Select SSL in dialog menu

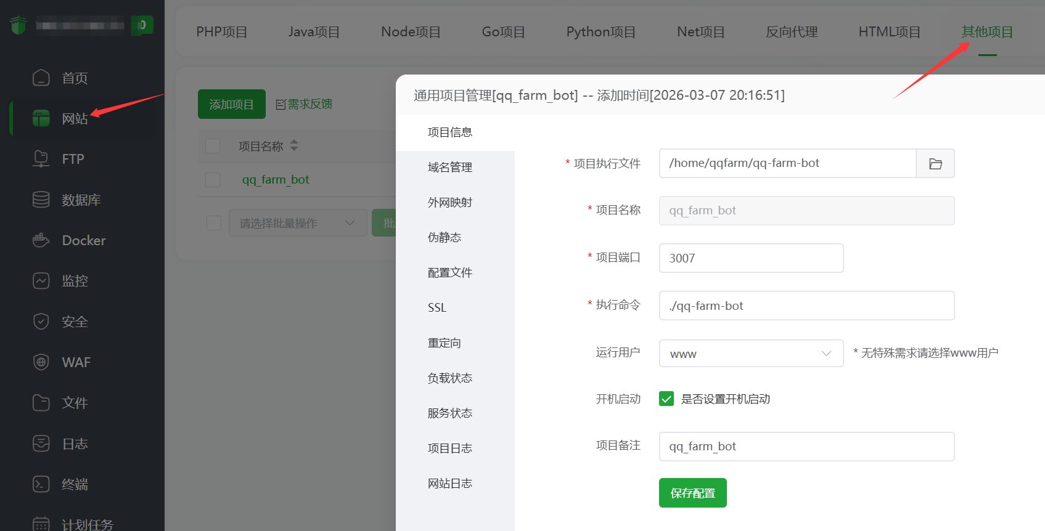[455, 308]
